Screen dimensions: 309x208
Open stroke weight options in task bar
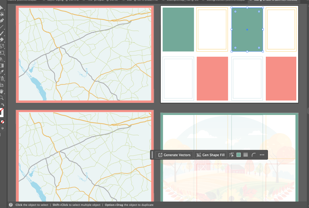pos(246,155)
